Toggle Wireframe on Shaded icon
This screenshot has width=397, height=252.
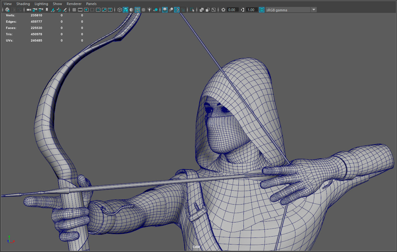click(x=137, y=10)
